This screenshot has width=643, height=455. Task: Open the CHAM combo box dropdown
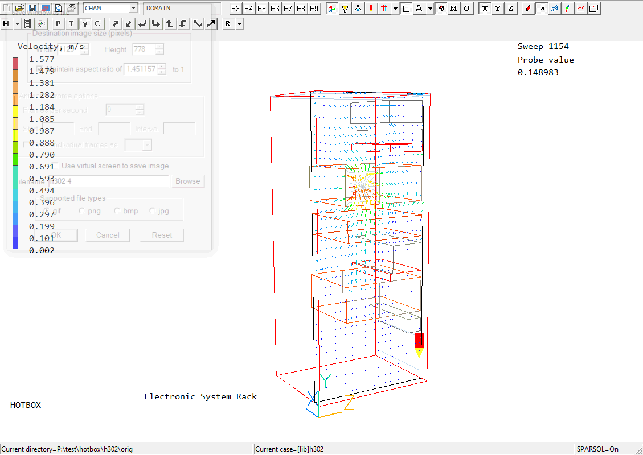tap(133, 8)
